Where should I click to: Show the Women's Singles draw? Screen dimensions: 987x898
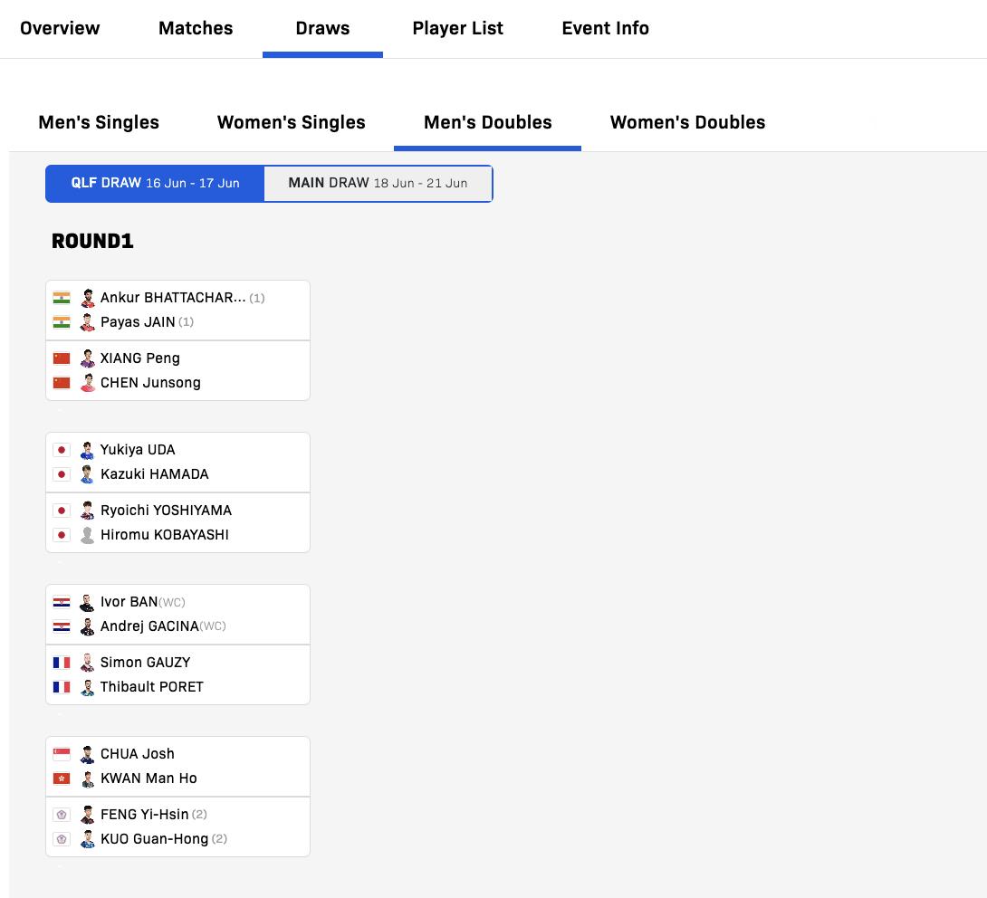pyautogui.click(x=292, y=122)
